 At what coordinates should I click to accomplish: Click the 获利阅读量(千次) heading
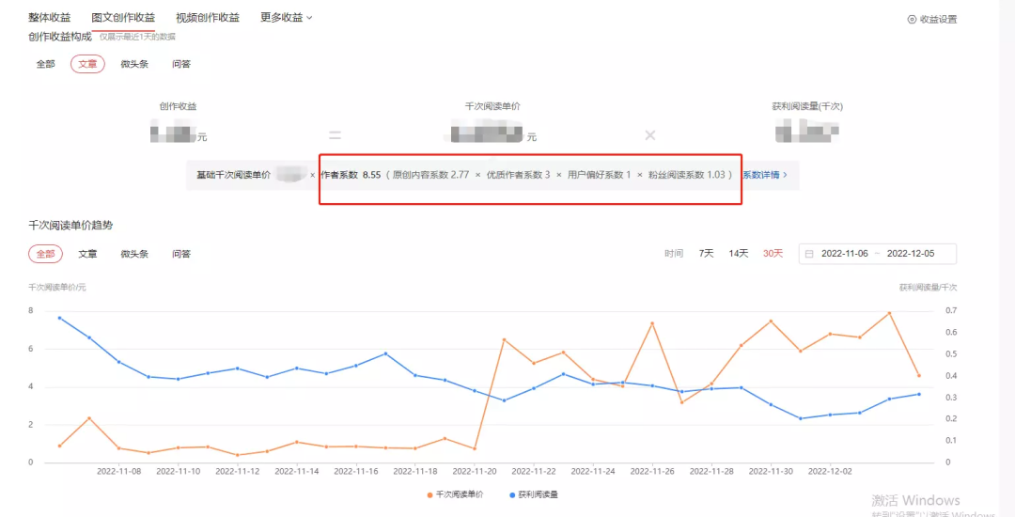808,106
